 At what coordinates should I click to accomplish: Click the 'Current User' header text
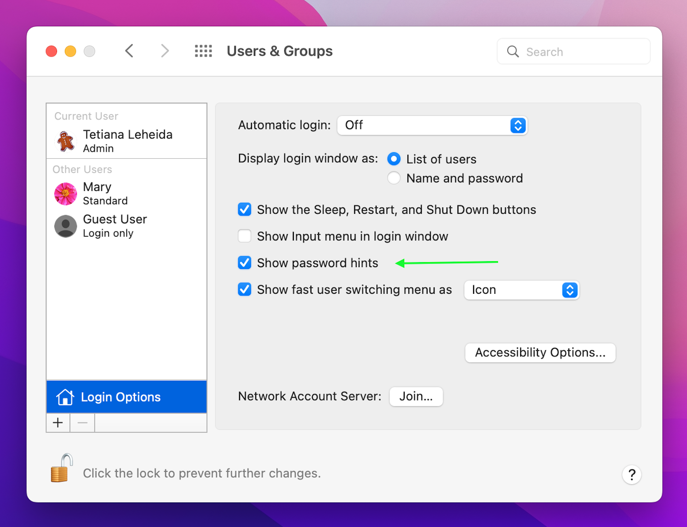[x=86, y=116]
